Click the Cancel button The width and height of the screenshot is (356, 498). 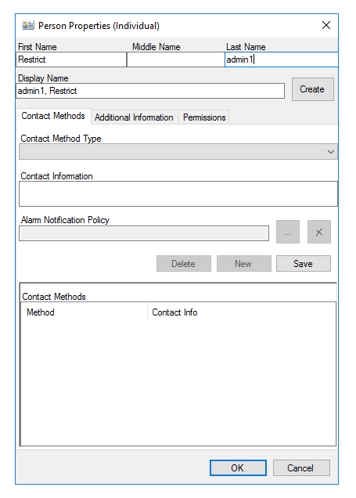[x=301, y=467]
